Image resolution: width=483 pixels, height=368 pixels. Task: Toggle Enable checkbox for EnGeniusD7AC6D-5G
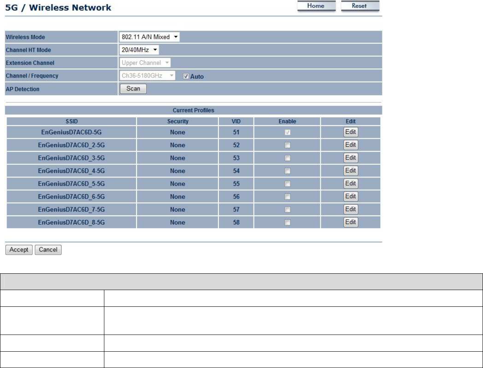[x=287, y=132]
